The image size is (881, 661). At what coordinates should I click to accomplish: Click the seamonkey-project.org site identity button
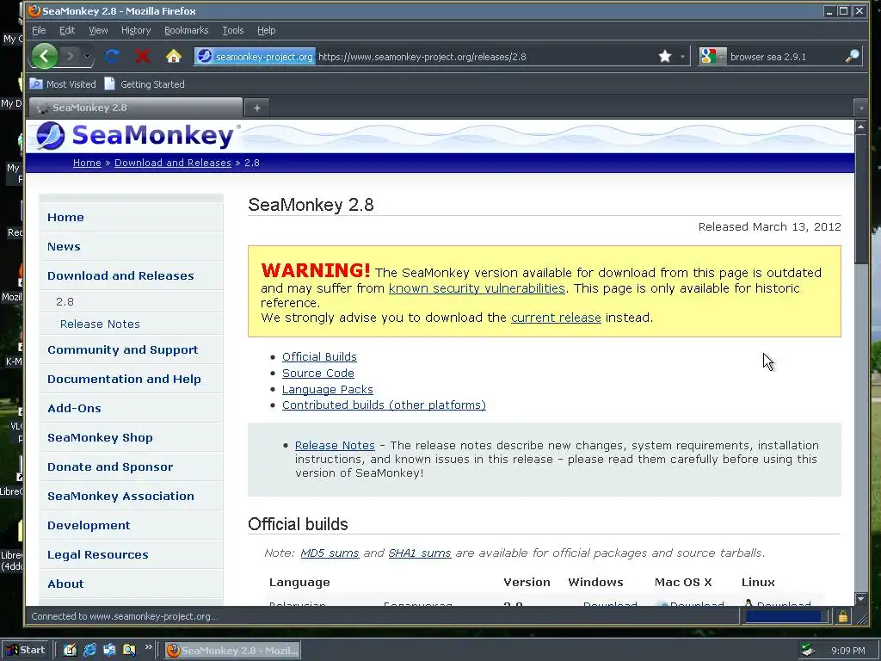pos(255,57)
